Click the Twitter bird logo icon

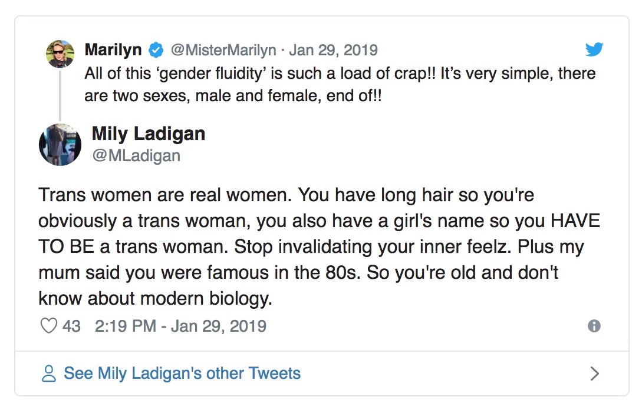[594, 49]
